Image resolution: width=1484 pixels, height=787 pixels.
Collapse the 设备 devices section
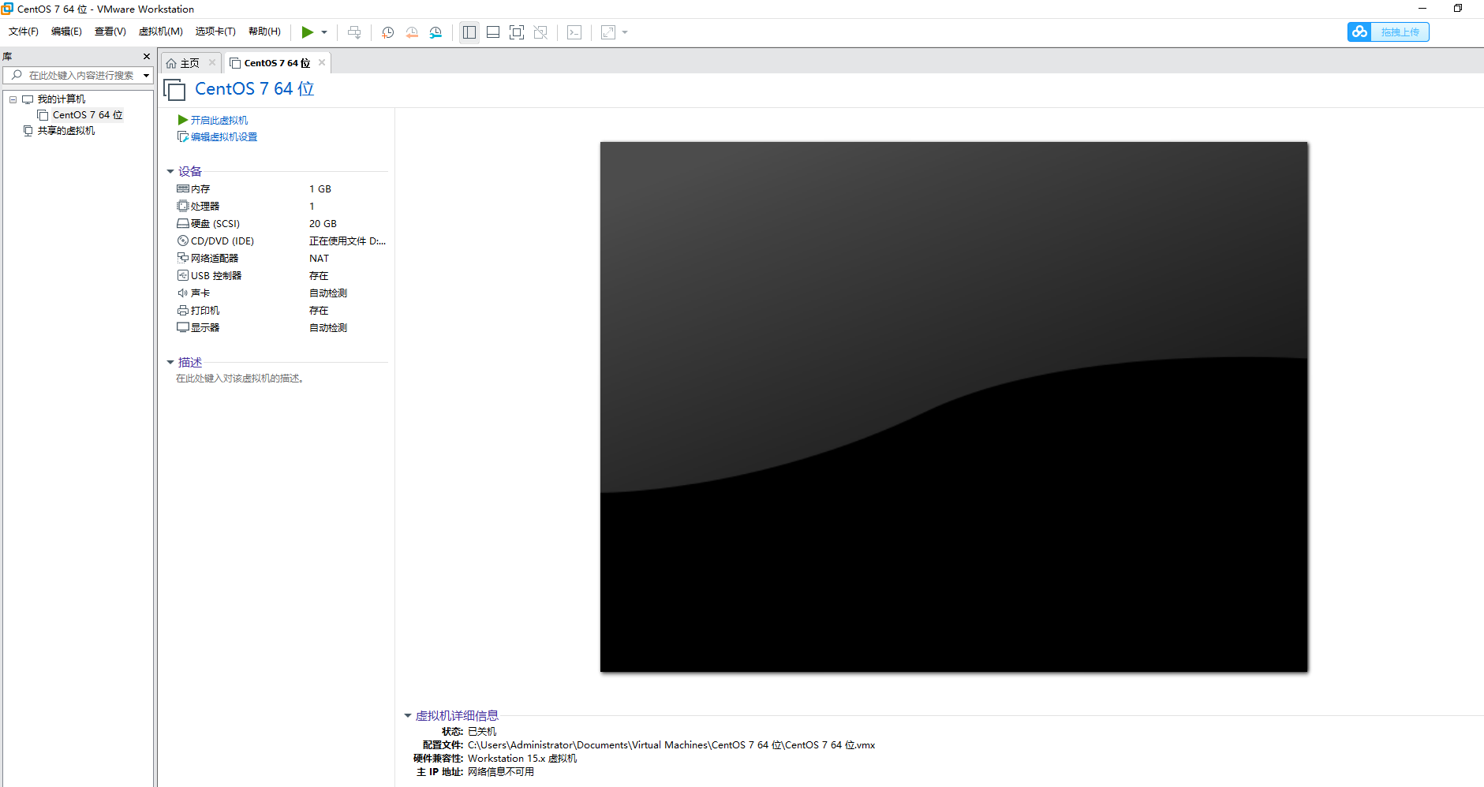(171, 171)
